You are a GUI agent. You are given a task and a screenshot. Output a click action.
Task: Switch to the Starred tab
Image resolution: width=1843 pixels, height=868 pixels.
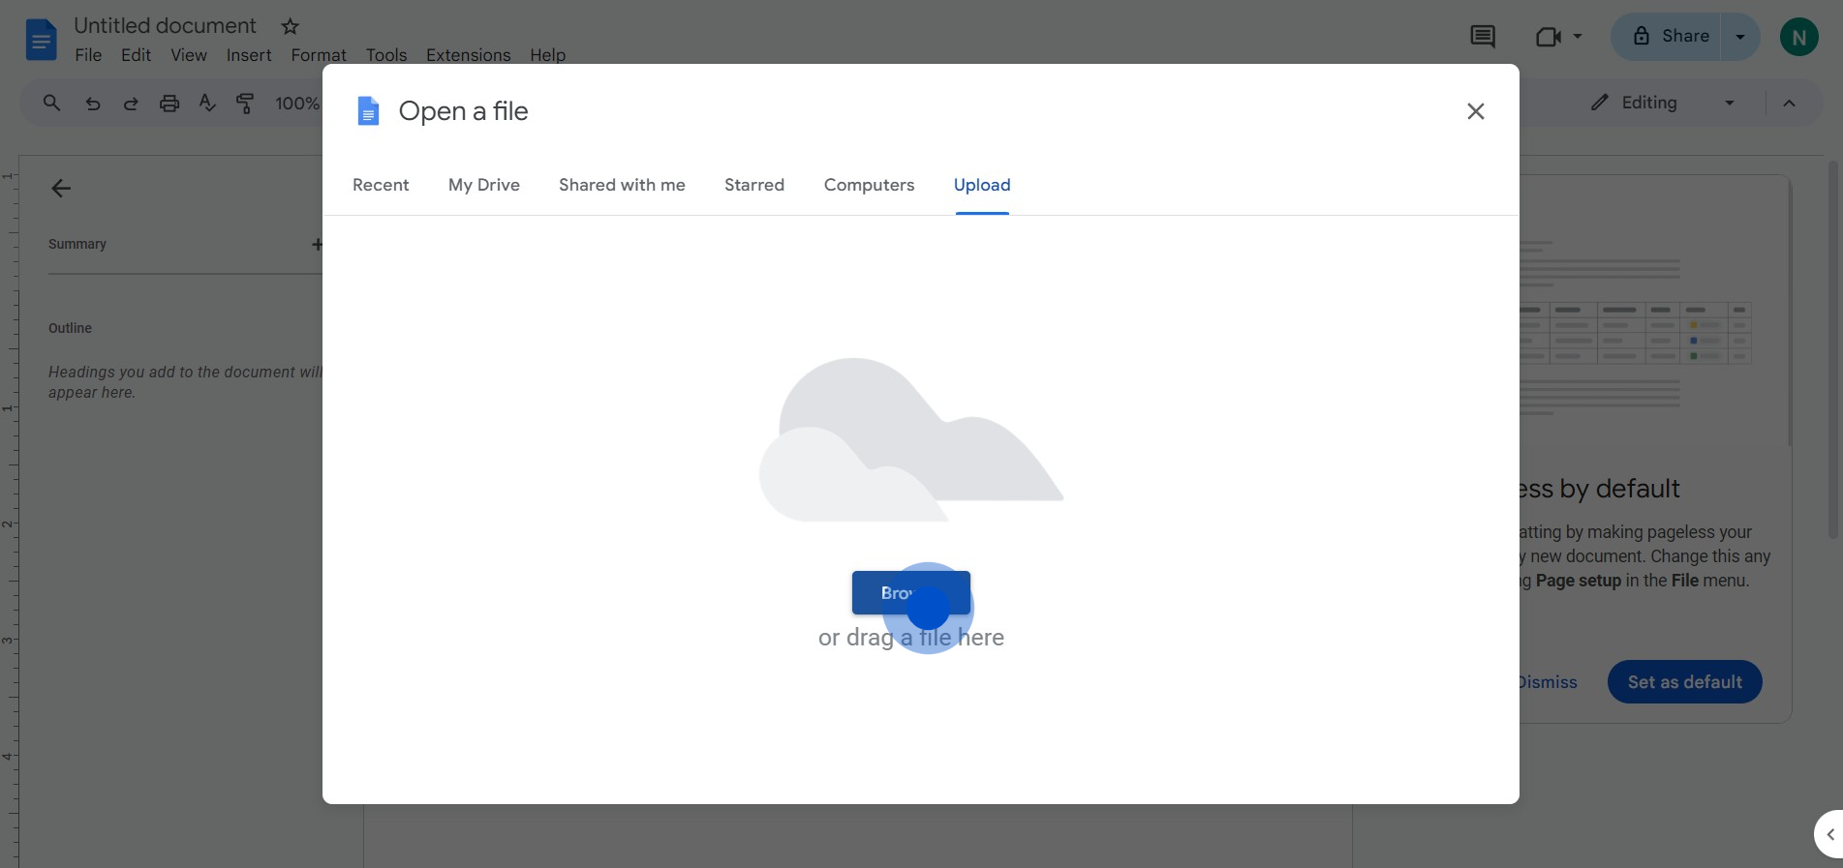point(754,185)
